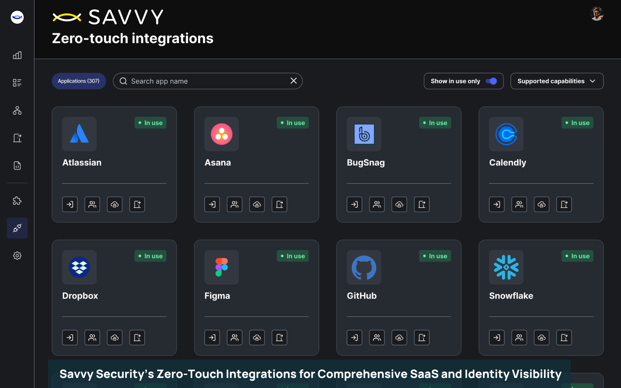Click the Figma cloud lock capability icon
Screen dimensions: 621x388
point(257,338)
